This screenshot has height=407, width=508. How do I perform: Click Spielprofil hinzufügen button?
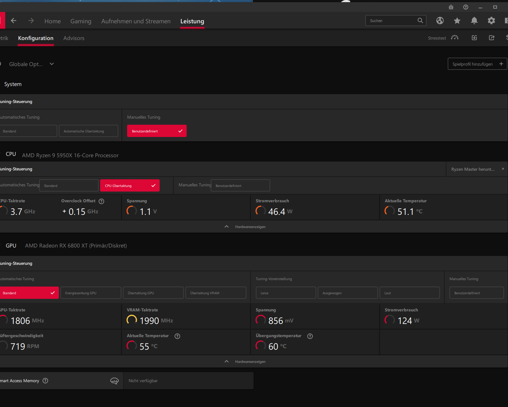point(477,64)
